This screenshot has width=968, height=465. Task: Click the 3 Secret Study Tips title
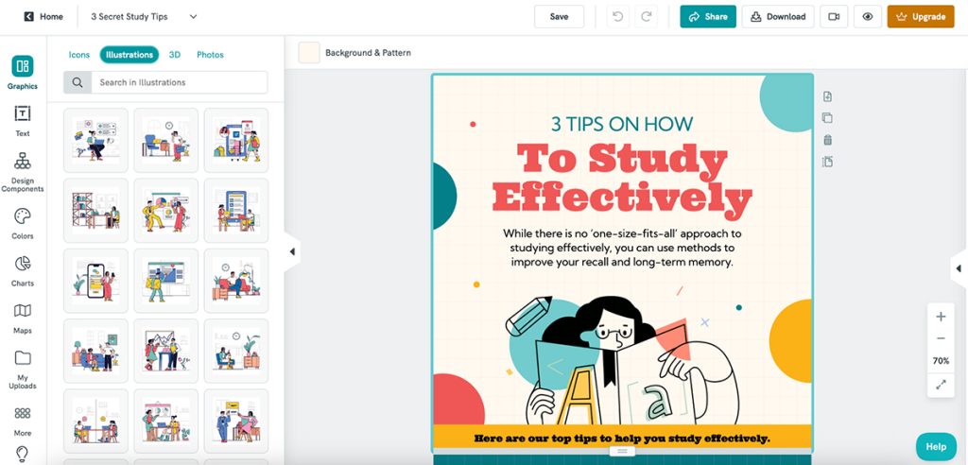tap(129, 17)
